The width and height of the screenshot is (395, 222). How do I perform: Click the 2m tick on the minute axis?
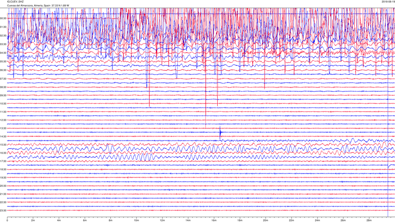(x=33, y=220)
